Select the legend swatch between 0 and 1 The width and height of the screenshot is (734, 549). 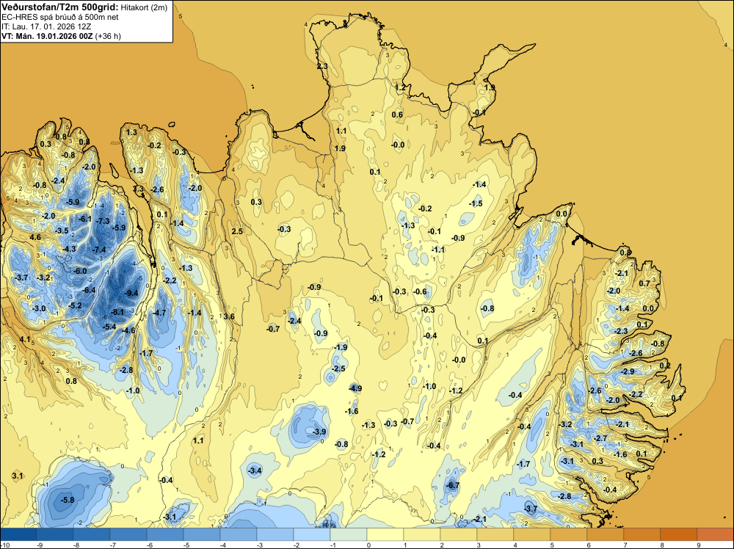(x=385, y=534)
